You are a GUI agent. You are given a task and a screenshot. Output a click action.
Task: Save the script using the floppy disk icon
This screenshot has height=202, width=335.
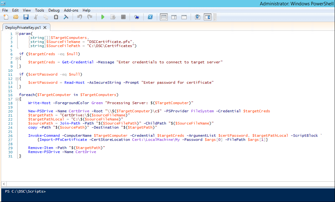[x=26, y=17]
